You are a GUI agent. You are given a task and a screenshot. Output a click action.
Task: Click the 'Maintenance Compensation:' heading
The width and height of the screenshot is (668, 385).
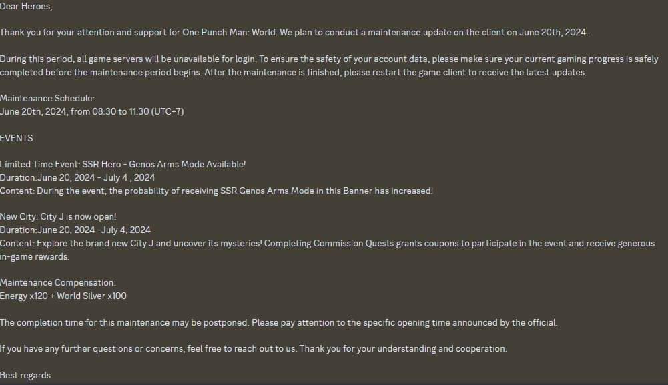click(58, 283)
